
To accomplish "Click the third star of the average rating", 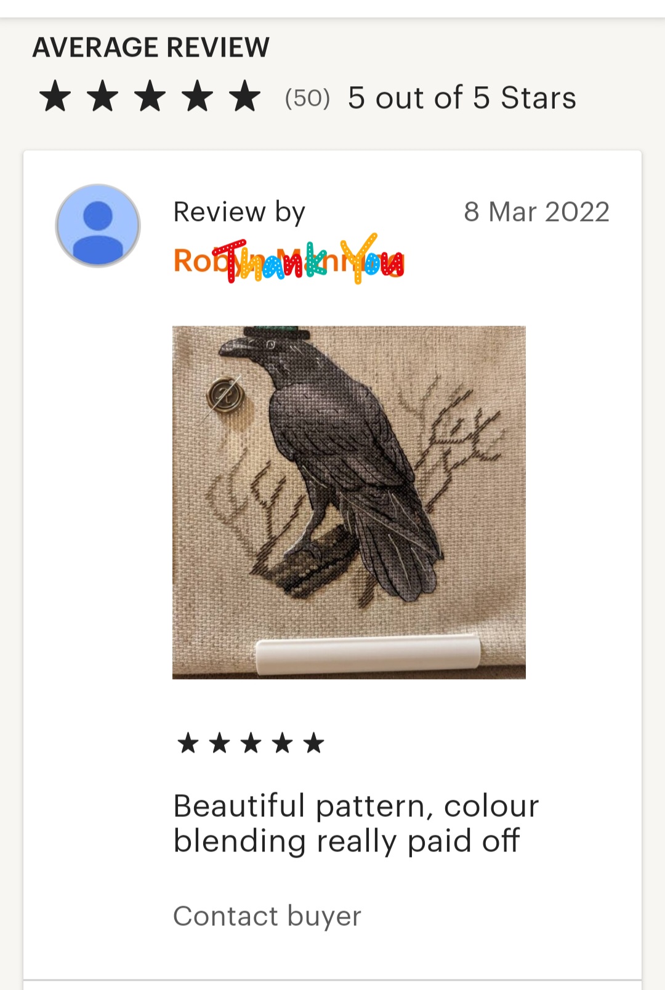I will 150,97.
